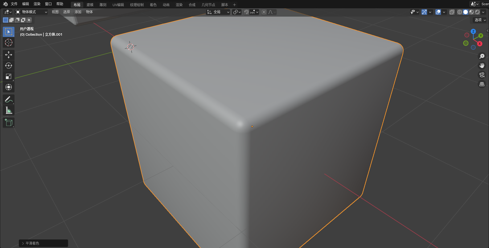Image resolution: width=489 pixels, height=248 pixels.
Task: Select the Move tool in toolbar
Action: (9, 55)
